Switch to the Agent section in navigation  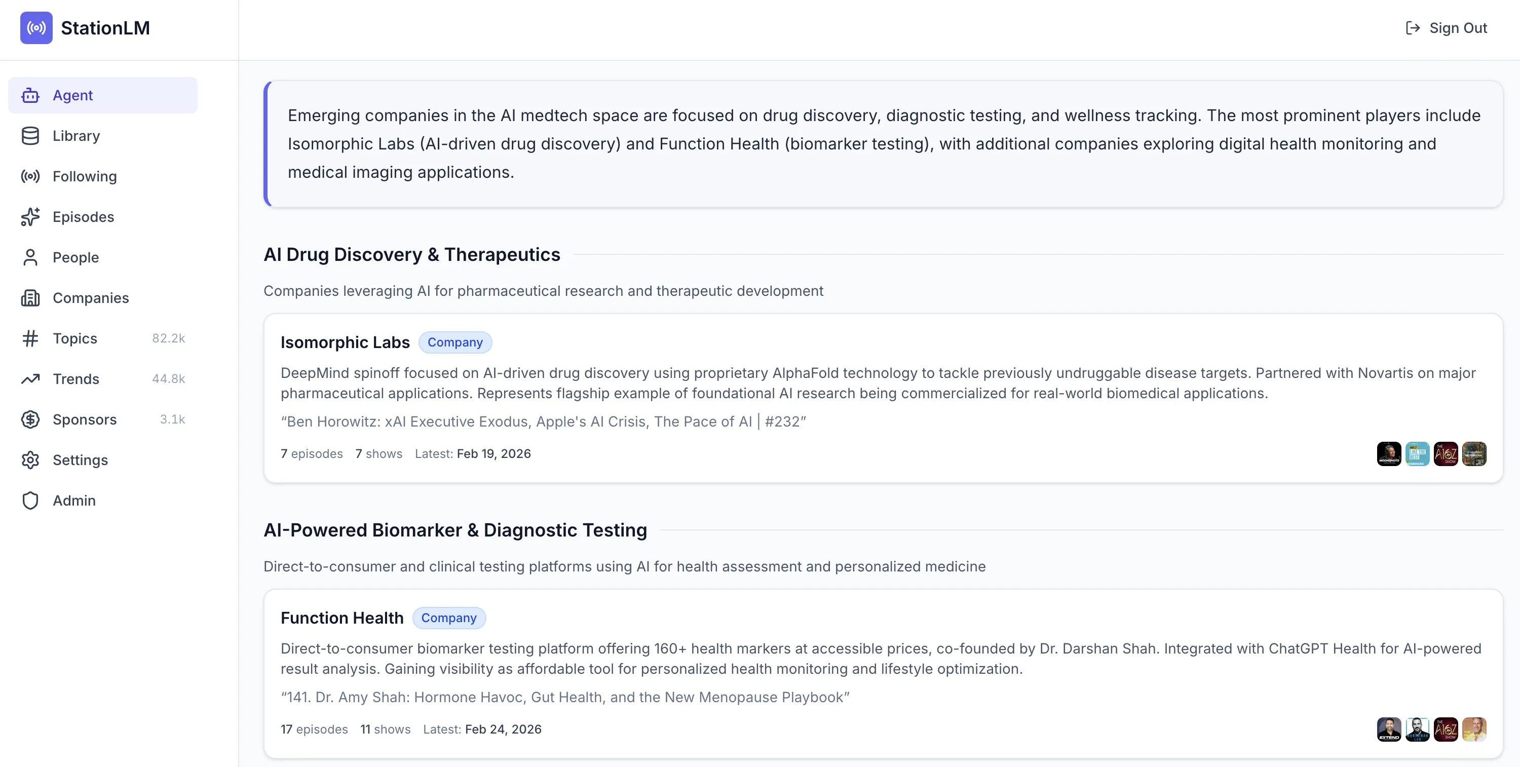[72, 95]
